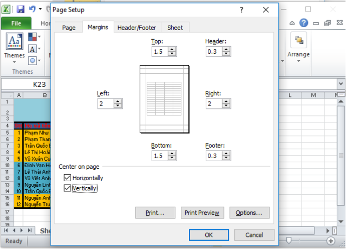Click the zoom in plus icon
Screen dimensions: 346x249
point(330,241)
